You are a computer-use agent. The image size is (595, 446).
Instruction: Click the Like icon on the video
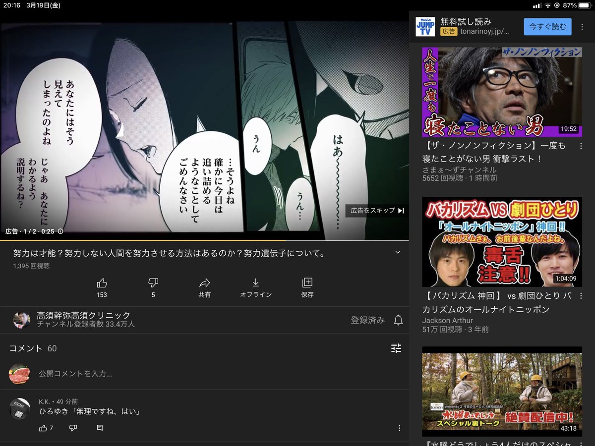[101, 283]
